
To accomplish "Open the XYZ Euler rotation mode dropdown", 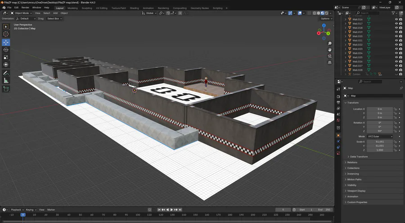I will point(380,136).
